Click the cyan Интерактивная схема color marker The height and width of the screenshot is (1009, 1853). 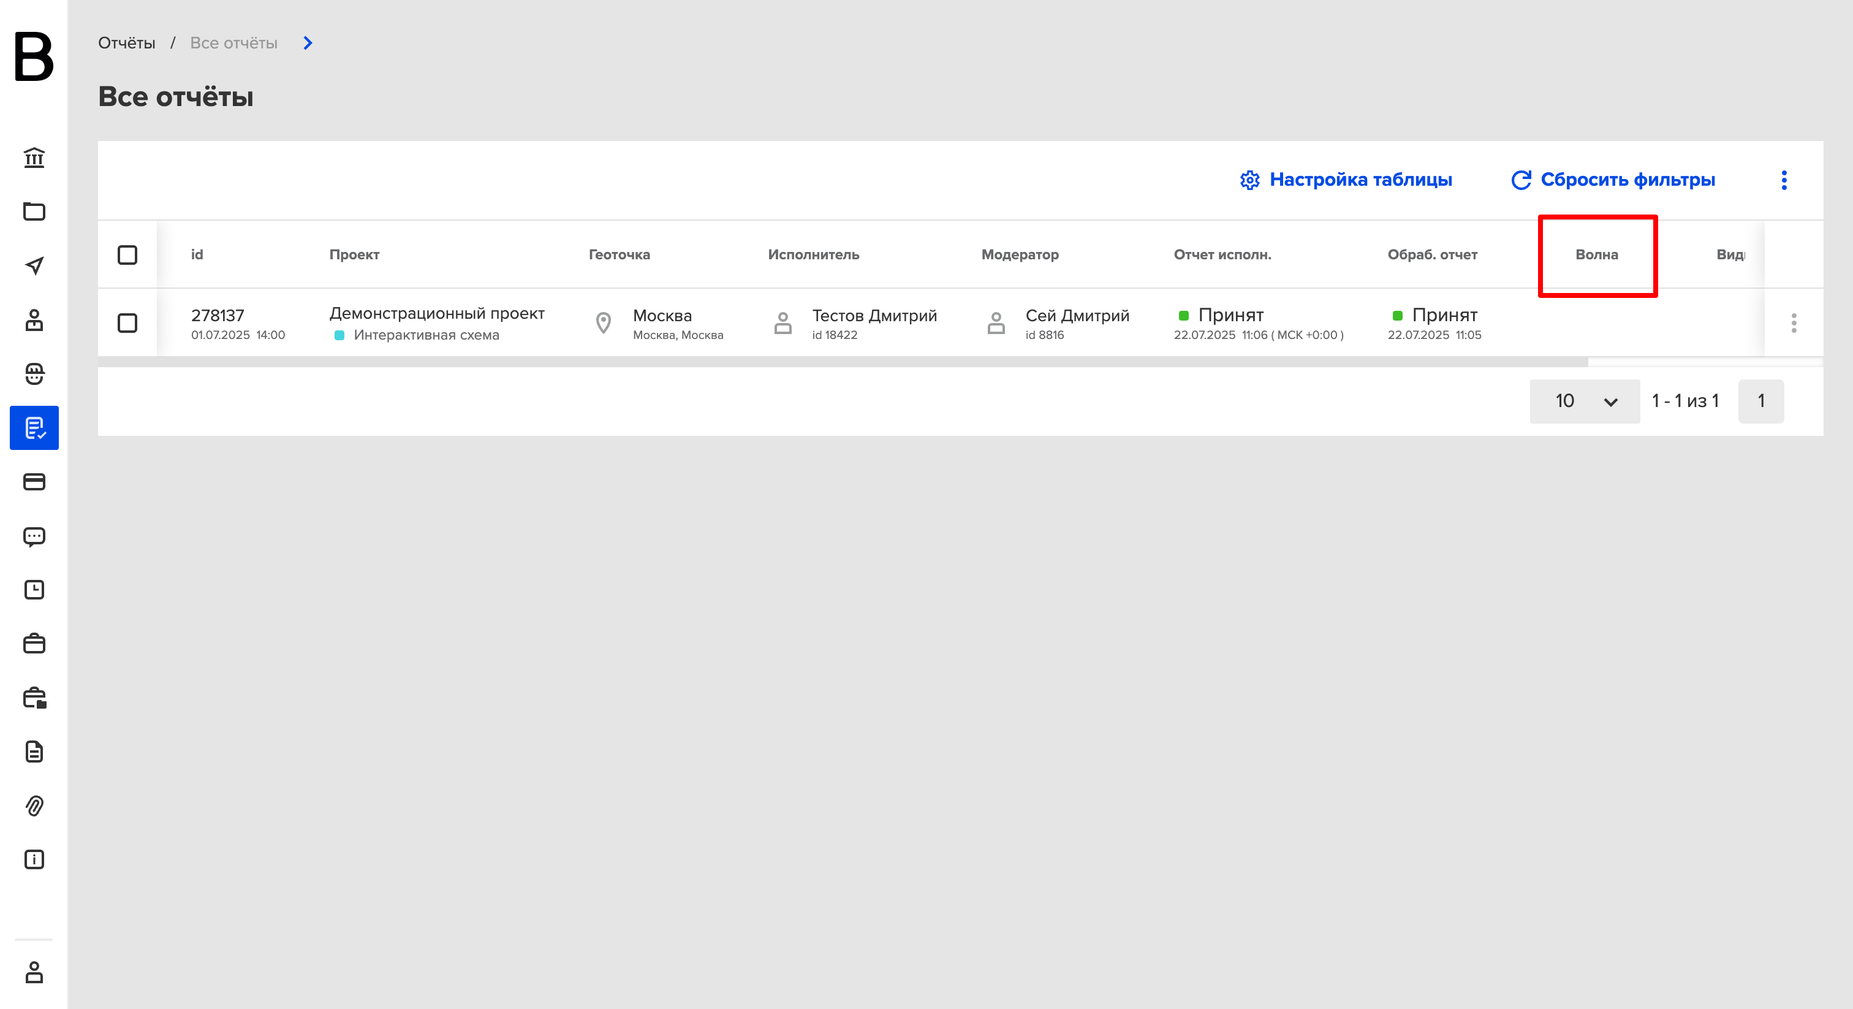339,335
